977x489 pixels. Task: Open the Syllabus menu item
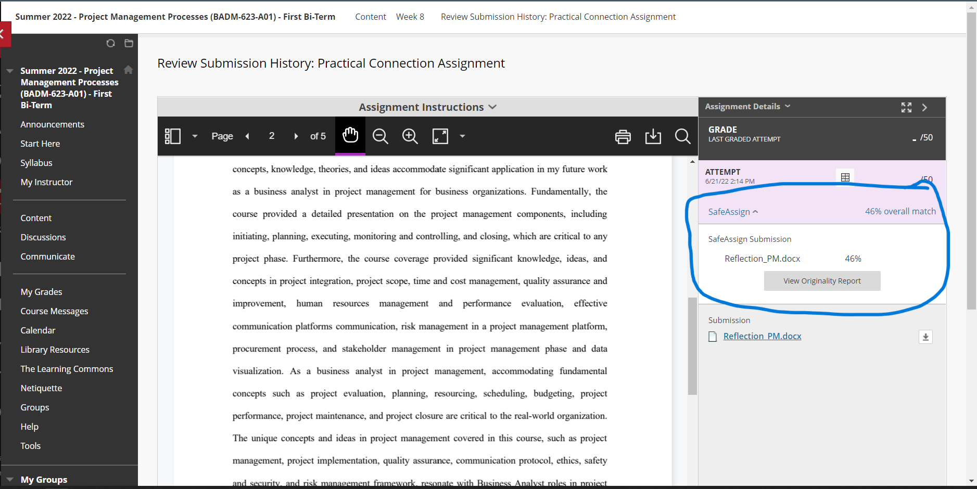click(36, 163)
